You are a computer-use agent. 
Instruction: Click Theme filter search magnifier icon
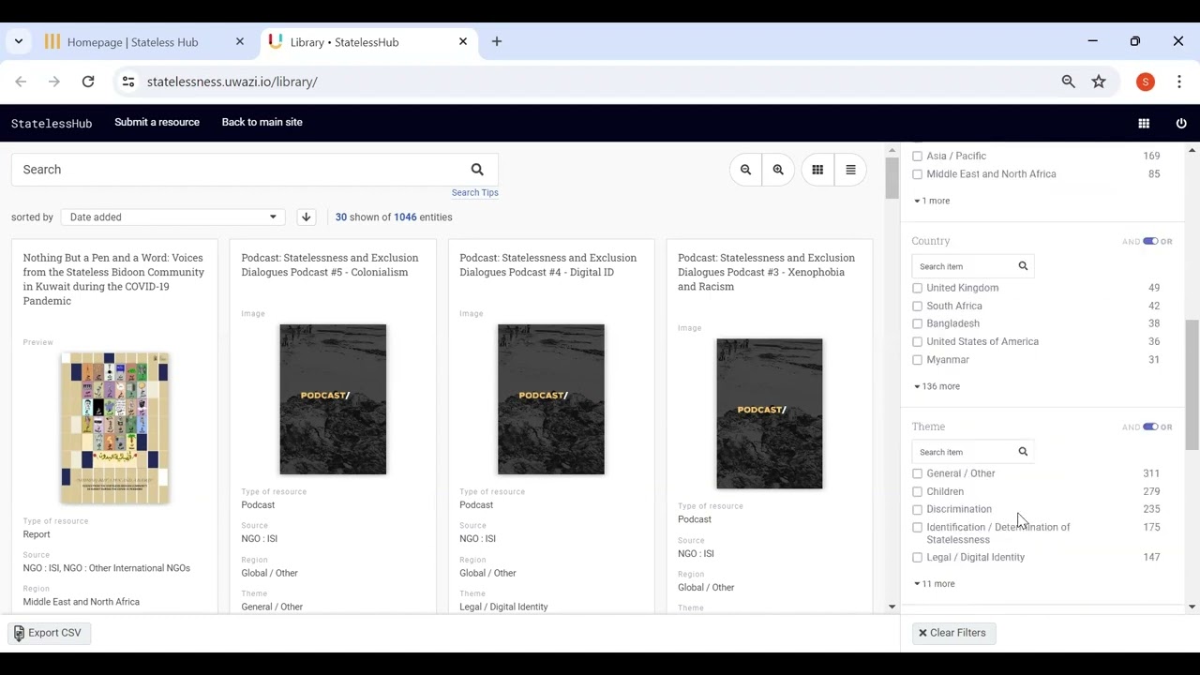(1023, 452)
